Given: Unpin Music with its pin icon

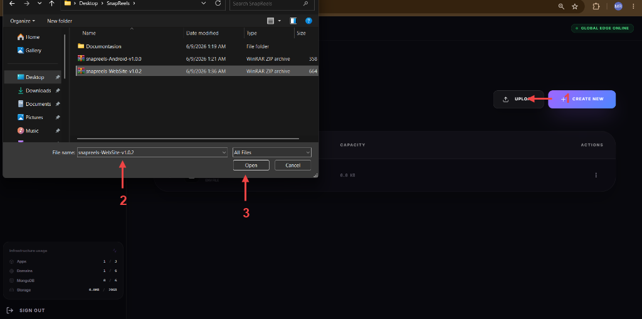Looking at the screenshot, I should coord(58,130).
